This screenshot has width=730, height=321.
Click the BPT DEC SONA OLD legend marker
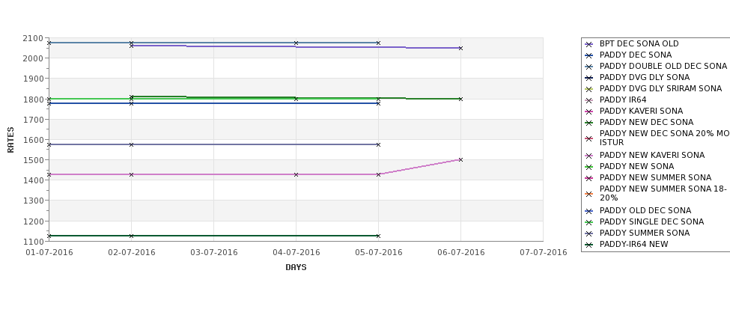tap(589, 44)
